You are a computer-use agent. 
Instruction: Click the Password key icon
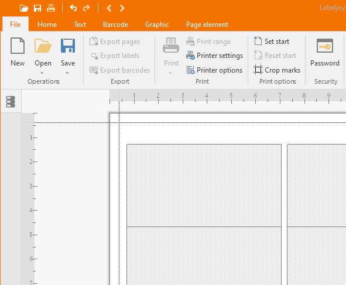coord(324,46)
